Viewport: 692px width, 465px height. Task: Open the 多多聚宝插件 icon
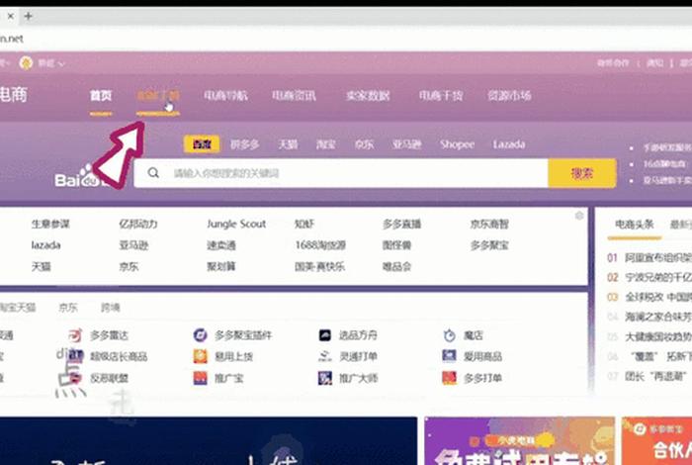(x=200, y=335)
